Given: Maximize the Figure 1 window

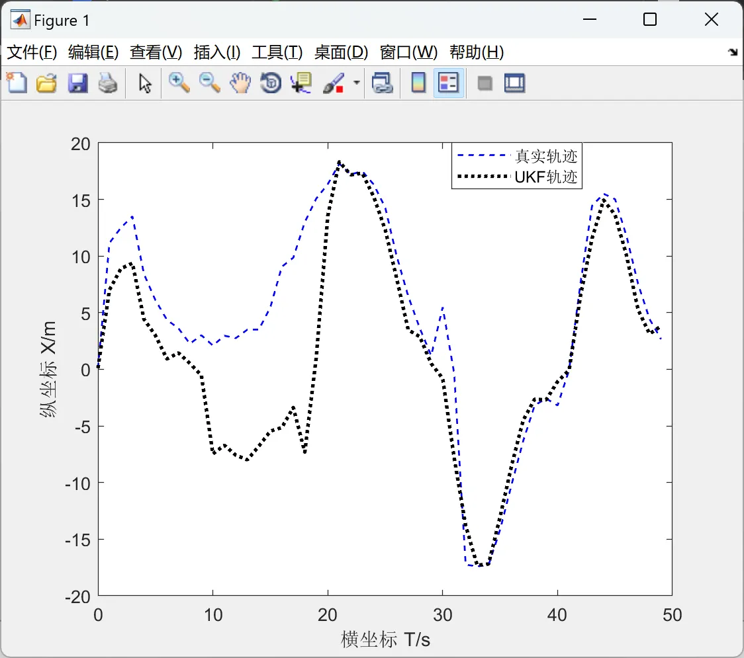Looking at the screenshot, I should click(x=650, y=19).
